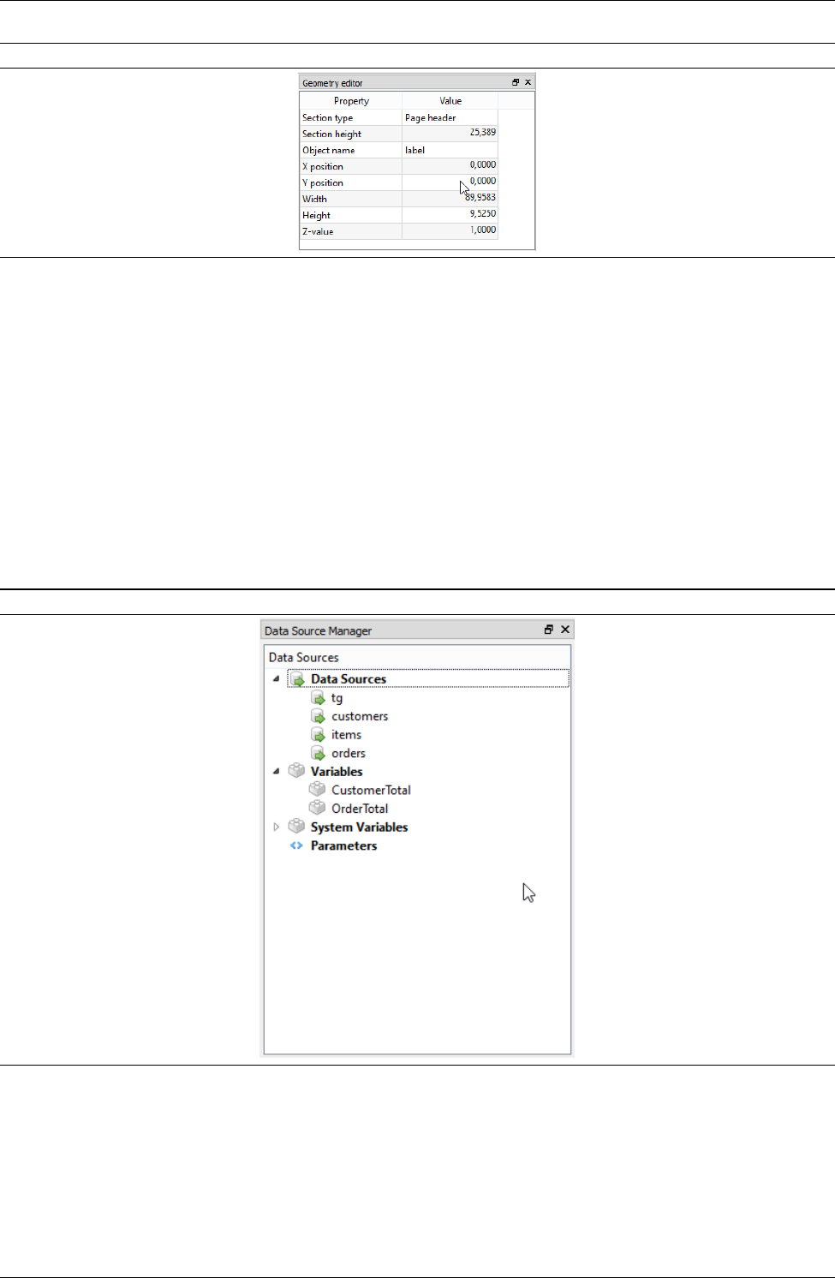Image resolution: width=835 pixels, height=1278 pixels.
Task: Close the Data Source Manager panel
Action: (565, 630)
